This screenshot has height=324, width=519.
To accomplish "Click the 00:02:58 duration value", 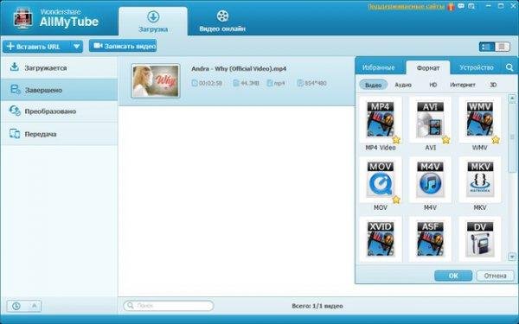I will (x=210, y=83).
